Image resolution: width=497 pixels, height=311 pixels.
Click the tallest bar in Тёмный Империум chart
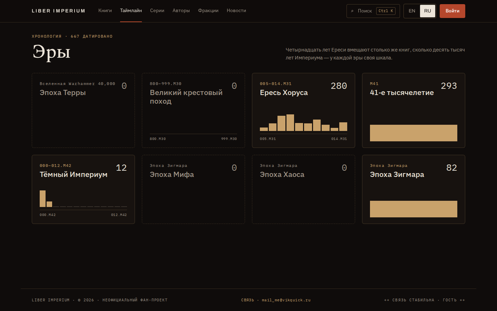point(43,199)
